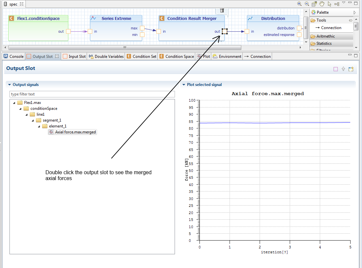Click the zoom in magnifier icon

pyautogui.click(x=299, y=4)
